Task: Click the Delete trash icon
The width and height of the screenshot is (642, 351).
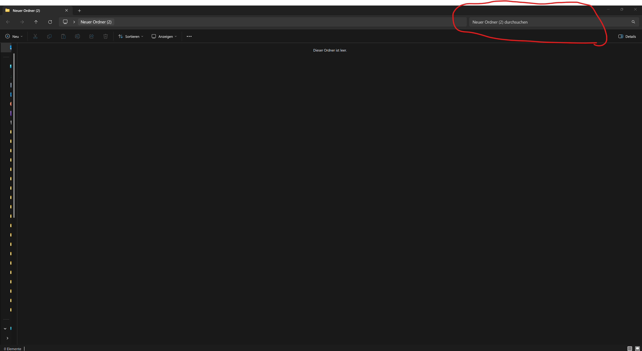Action: point(105,36)
